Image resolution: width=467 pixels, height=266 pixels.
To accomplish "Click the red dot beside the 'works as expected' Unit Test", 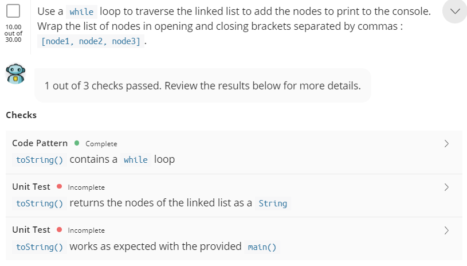I will [x=59, y=230].
